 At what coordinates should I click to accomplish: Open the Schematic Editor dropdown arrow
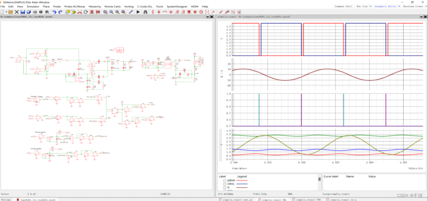tap(399, 6)
